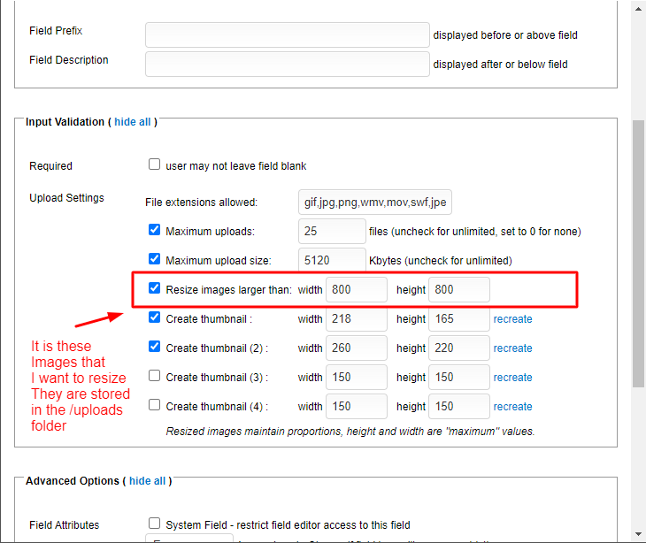Disable the first Create thumbnail checkbox
Viewport: 646px width, 543px height.
tap(155, 317)
